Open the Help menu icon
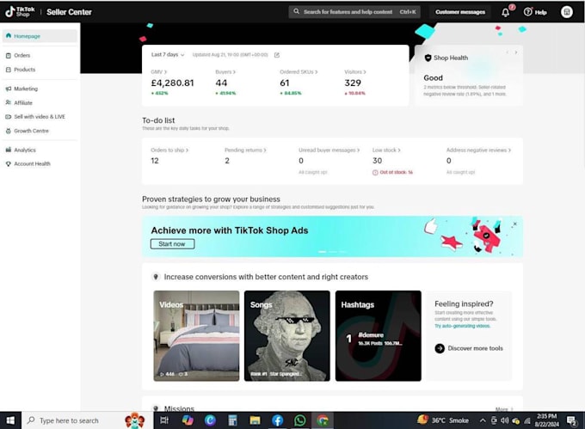 click(x=527, y=12)
